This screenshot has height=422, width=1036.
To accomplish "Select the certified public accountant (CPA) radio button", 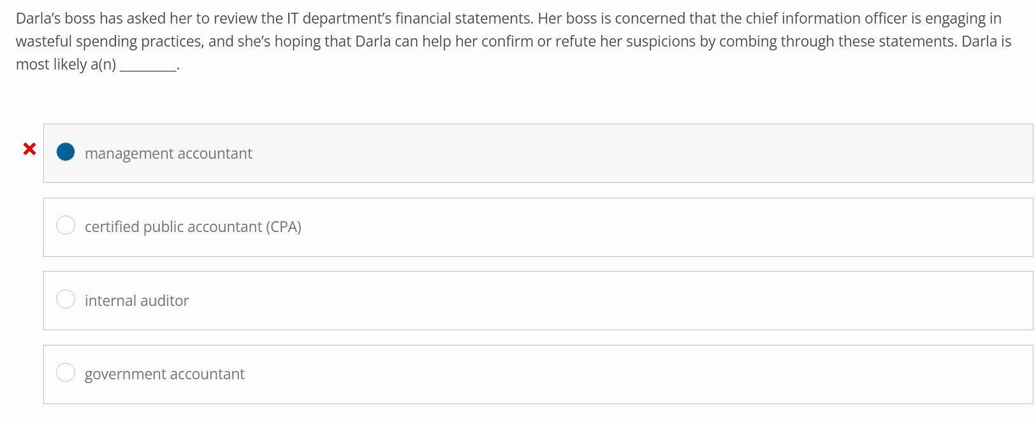I will click(66, 225).
